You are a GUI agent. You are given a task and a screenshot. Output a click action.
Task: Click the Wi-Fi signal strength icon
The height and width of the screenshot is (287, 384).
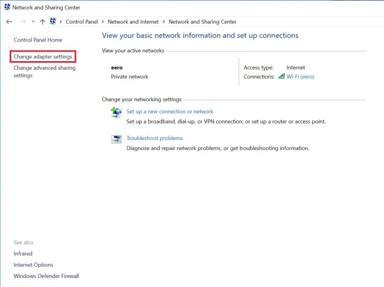pos(282,76)
